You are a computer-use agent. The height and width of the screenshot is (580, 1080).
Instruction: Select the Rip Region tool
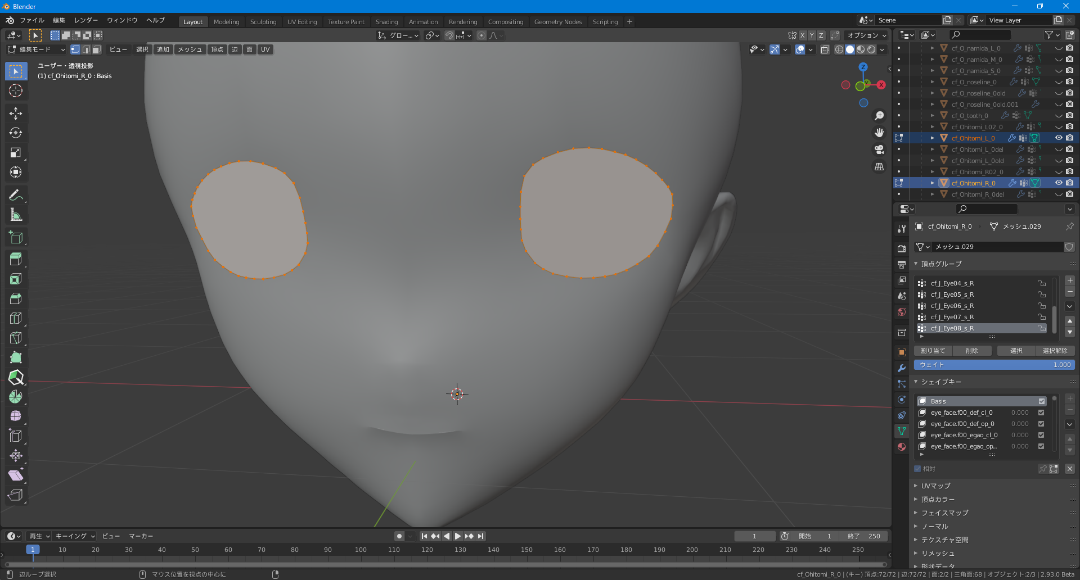pyautogui.click(x=16, y=495)
